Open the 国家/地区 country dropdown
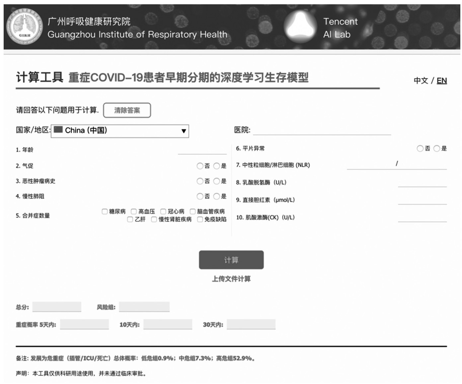Image resolution: width=462 pixels, height=384 pixels. pyautogui.click(x=120, y=131)
